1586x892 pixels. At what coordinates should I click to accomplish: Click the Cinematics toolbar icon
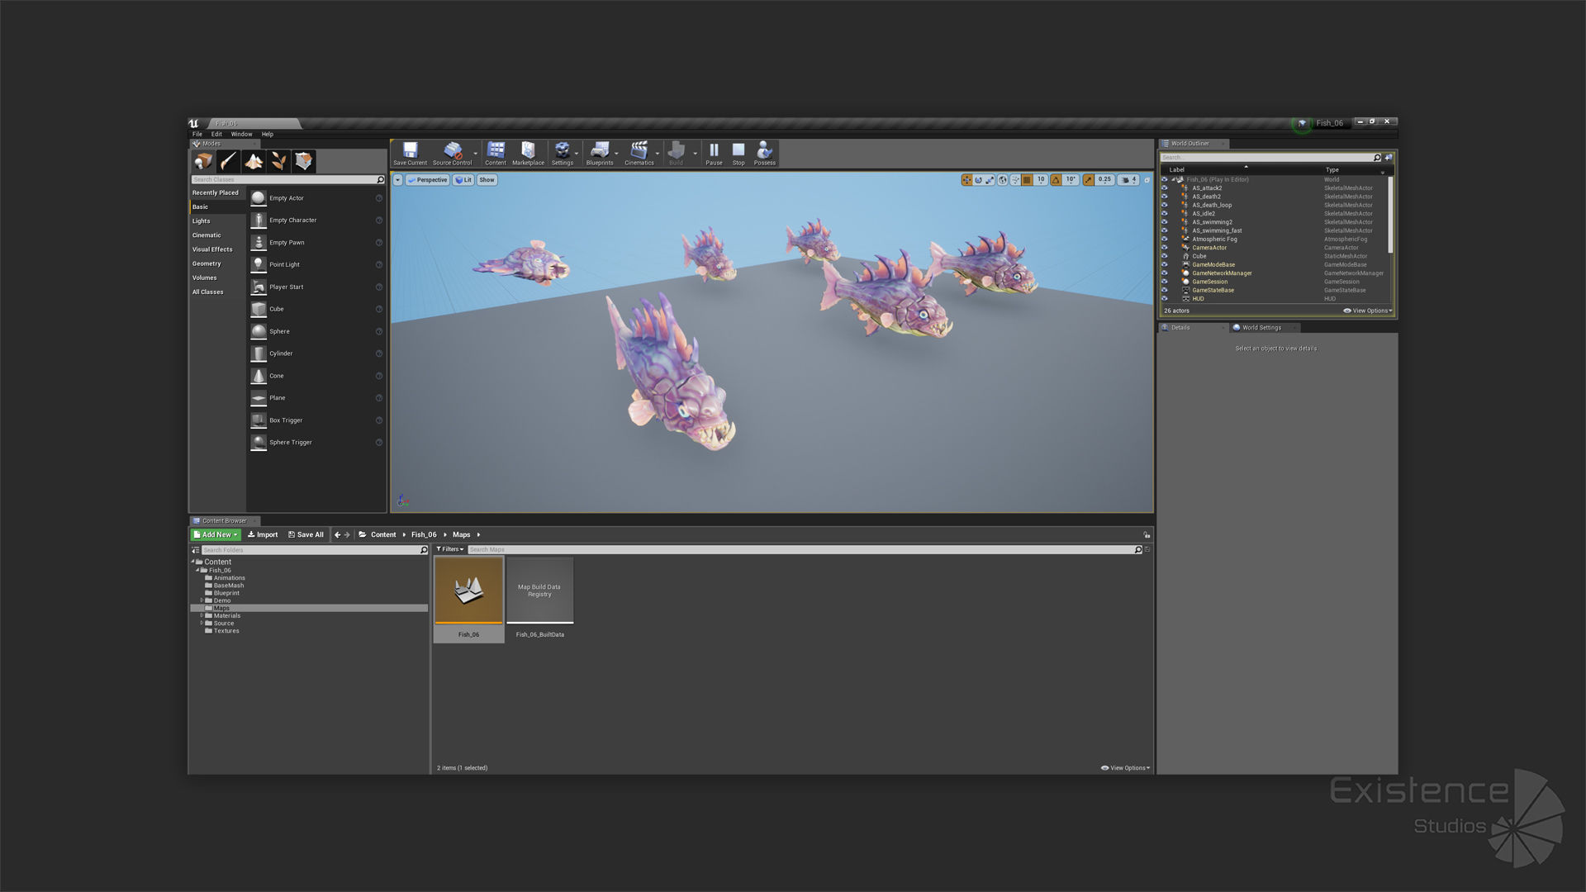[x=639, y=154]
